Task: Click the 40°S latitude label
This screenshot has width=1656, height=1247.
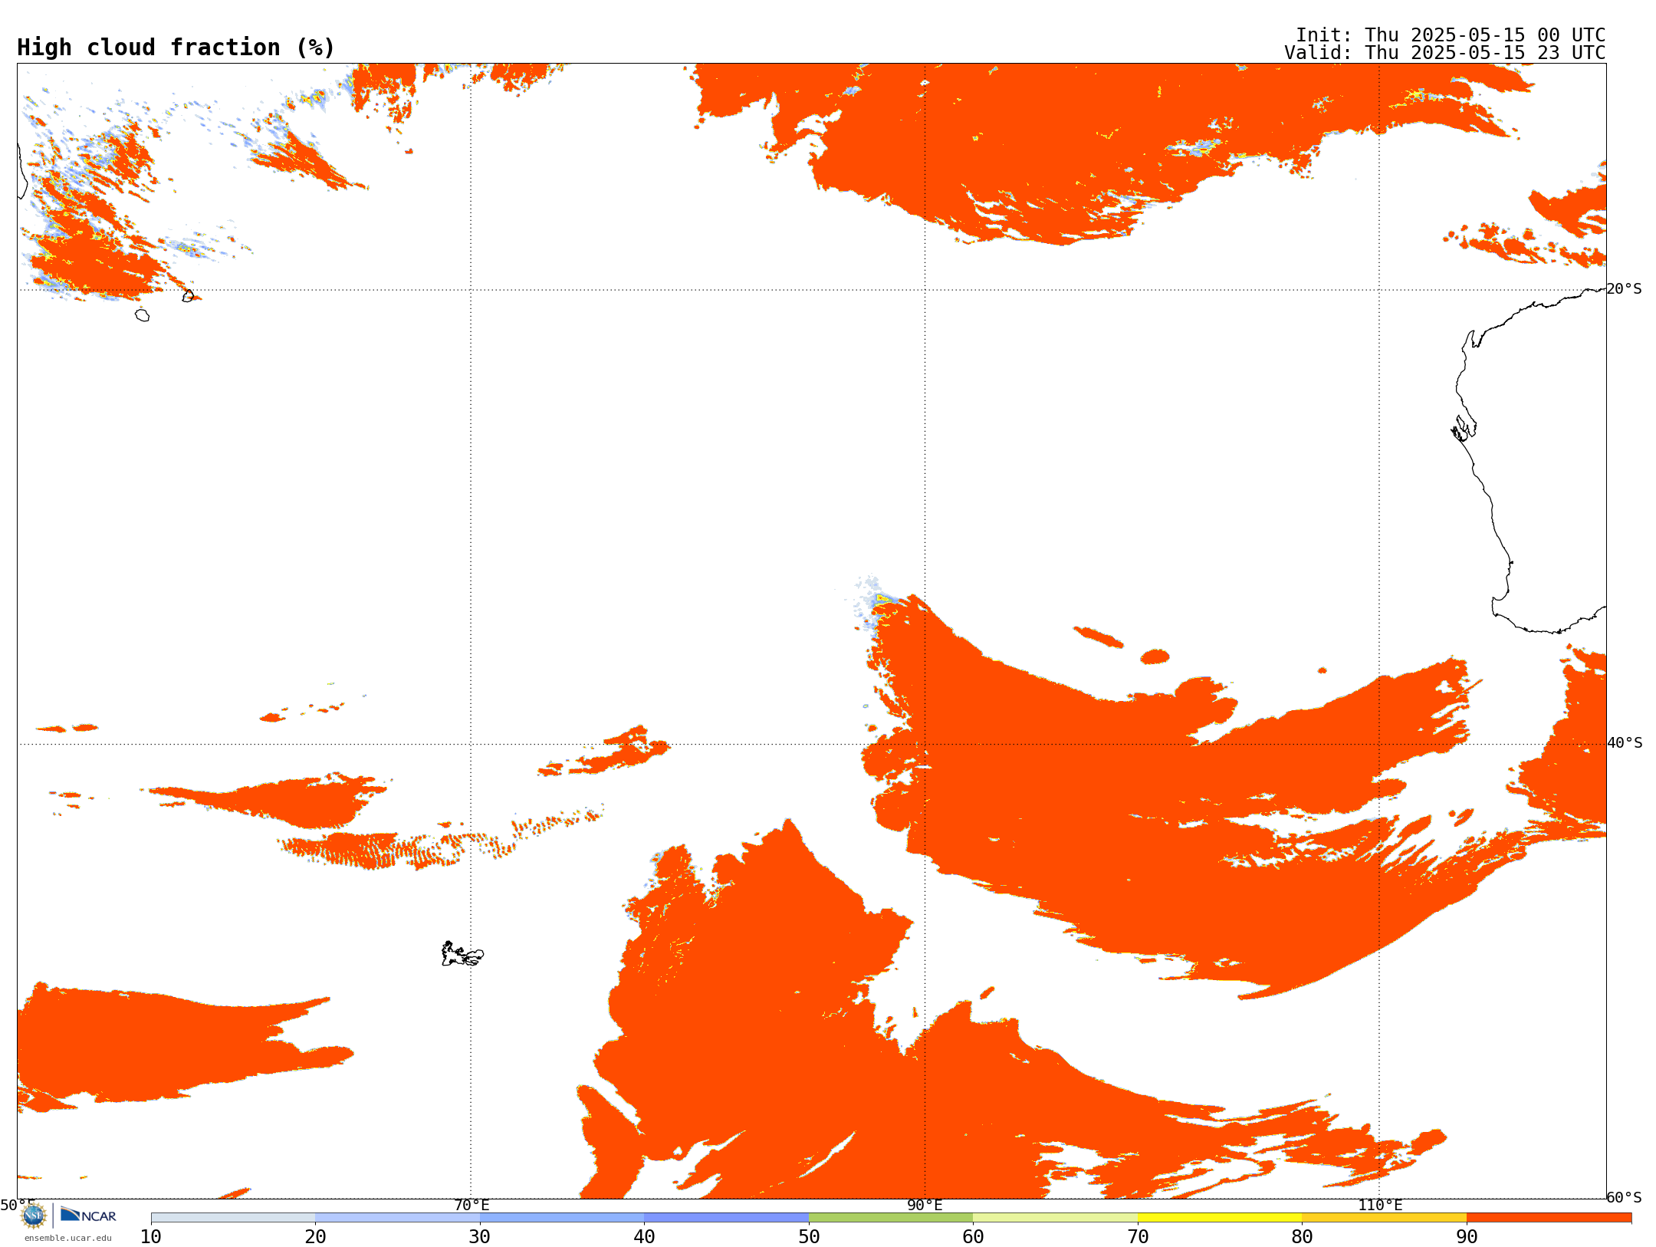Action: [1625, 743]
